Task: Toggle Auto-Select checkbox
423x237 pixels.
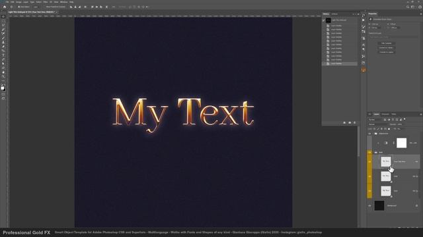Action: 19,7
